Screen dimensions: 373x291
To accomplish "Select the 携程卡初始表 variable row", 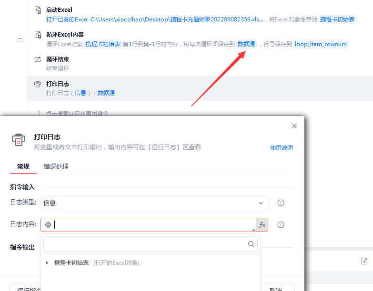I will [151, 263].
